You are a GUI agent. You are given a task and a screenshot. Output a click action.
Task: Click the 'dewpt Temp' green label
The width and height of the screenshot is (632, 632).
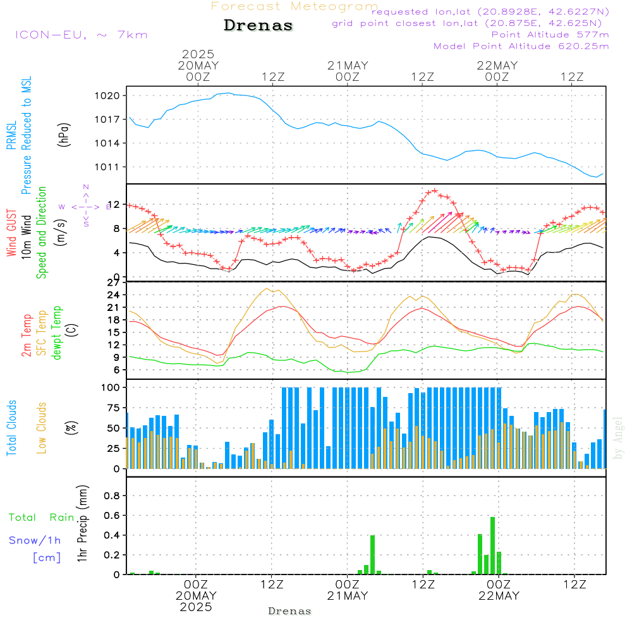[x=56, y=332]
